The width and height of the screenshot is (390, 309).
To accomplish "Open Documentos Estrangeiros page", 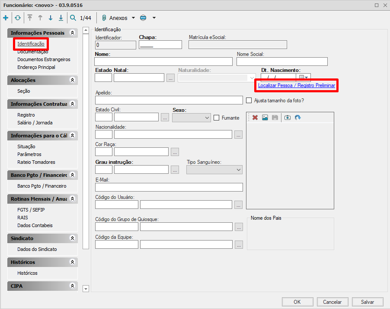I will [44, 59].
